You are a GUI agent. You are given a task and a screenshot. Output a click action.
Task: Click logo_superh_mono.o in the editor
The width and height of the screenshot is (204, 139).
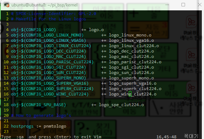click(131, 78)
